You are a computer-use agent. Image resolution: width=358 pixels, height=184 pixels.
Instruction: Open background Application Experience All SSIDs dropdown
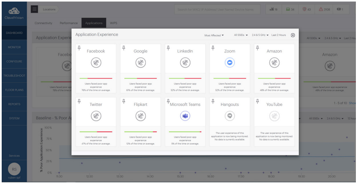313,38
